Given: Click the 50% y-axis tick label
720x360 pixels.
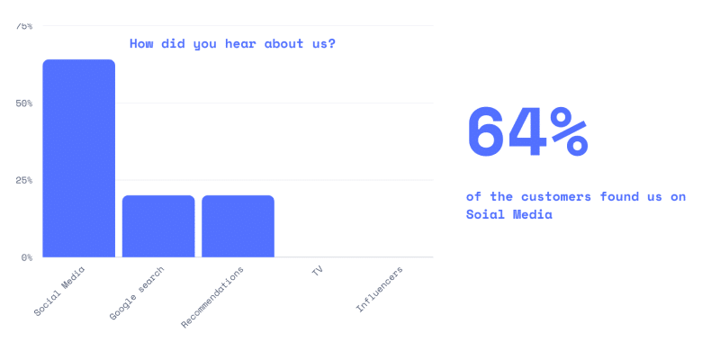Looking at the screenshot, I should pos(24,103).
